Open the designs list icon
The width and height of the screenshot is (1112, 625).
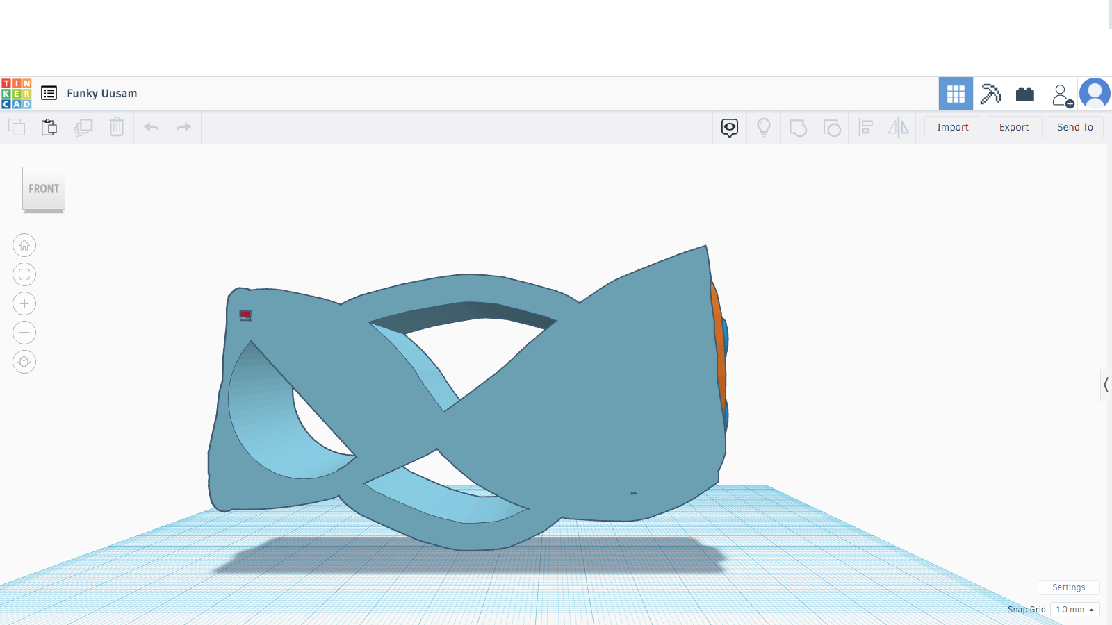(49, 93)
